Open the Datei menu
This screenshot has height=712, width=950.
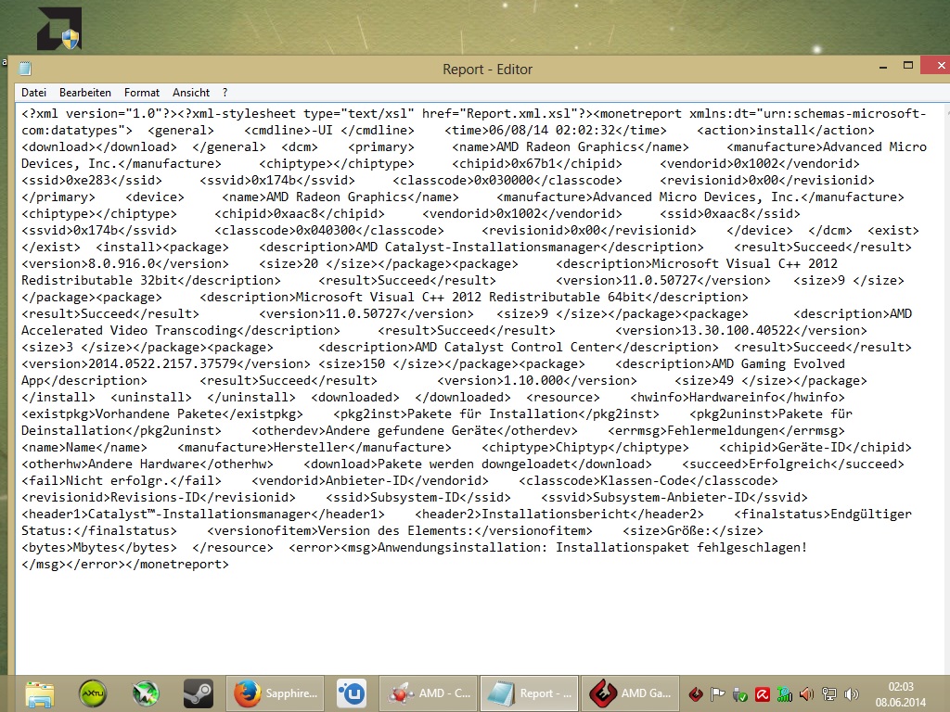pos(33,93)
